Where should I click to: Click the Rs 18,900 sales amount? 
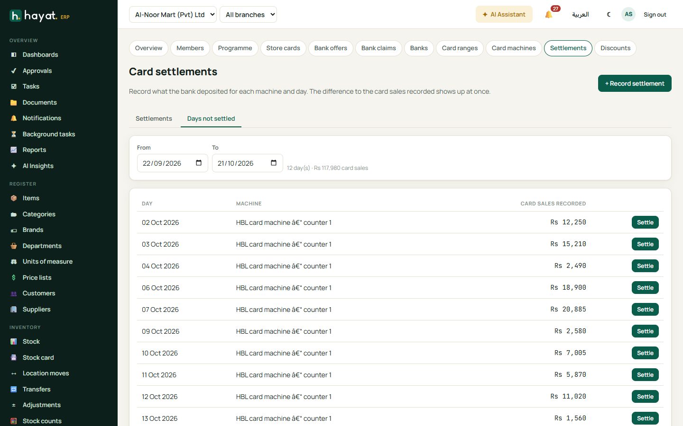point(568,288)
